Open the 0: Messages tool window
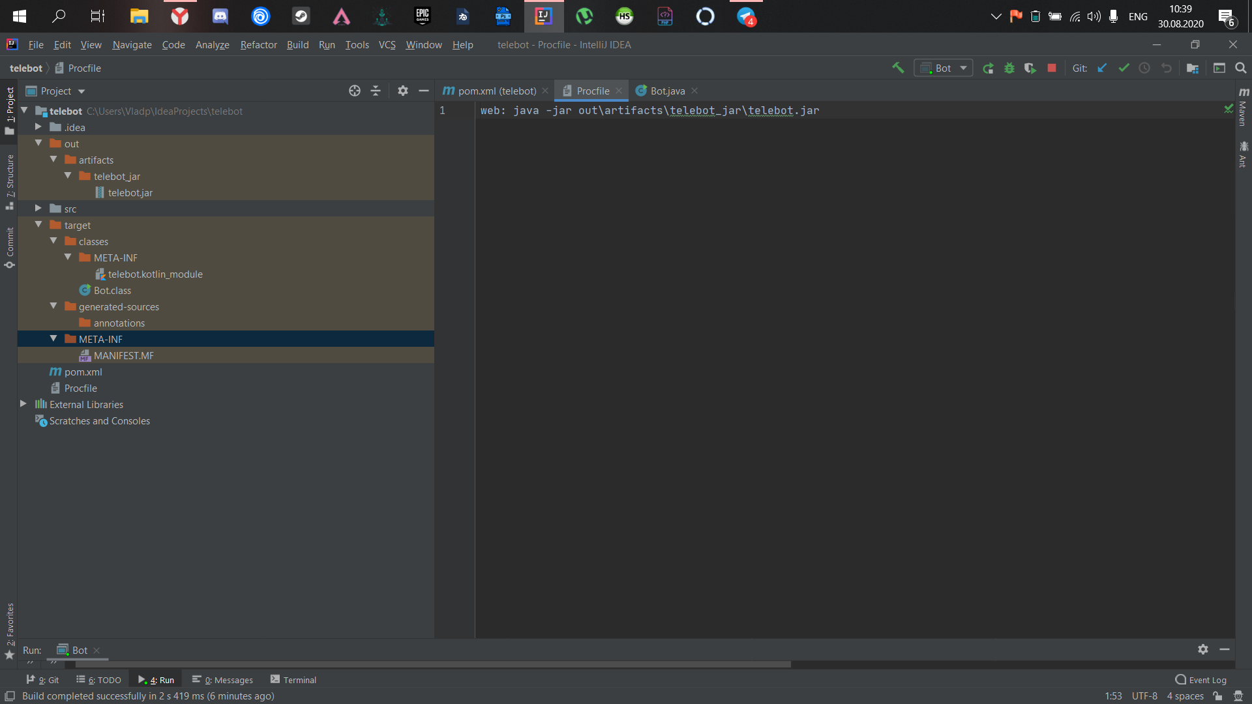The width and height of the screenshot is (1252, 704). [x=222, y=679]
